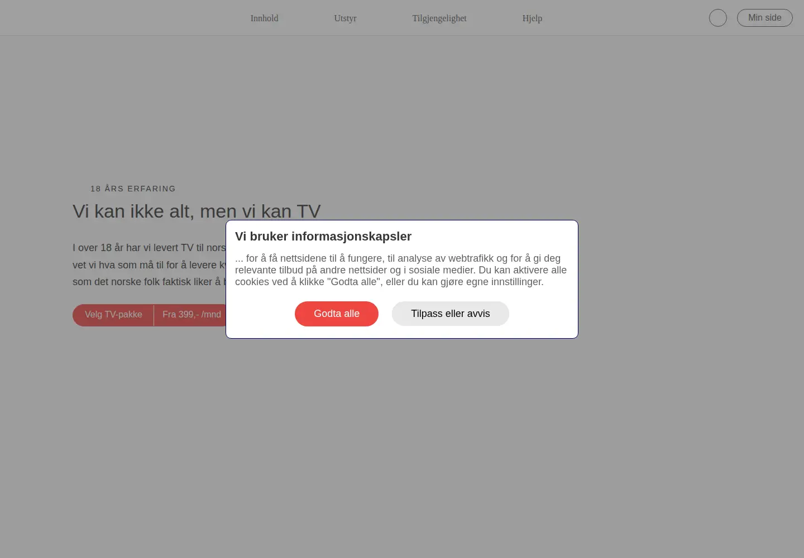Open the Hjelp menu item
This screenshot has height=558, width=804.
click(532, 18)
